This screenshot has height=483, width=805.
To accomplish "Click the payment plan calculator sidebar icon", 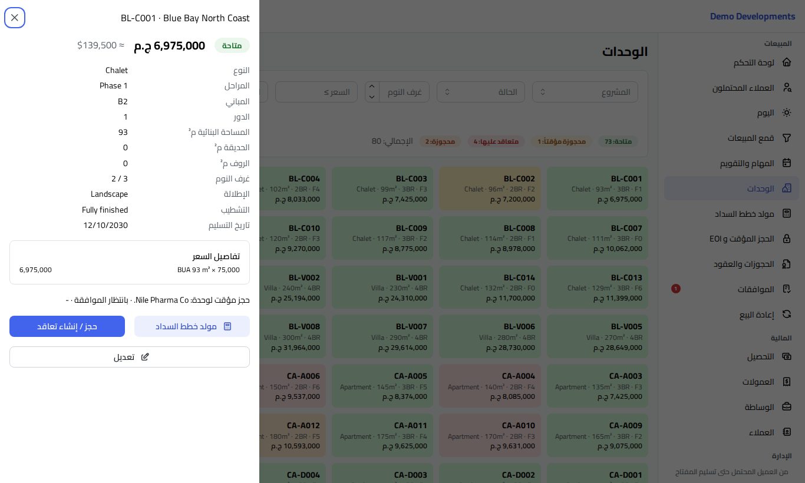I will click(787, 214).
